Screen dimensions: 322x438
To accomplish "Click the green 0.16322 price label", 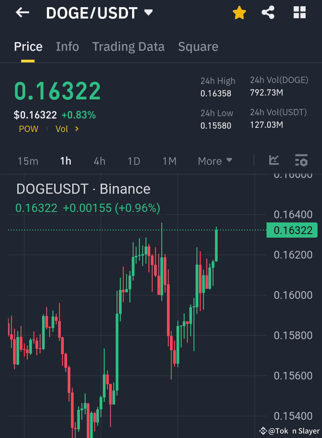I will pyautogui.click(x=292, y=230).
